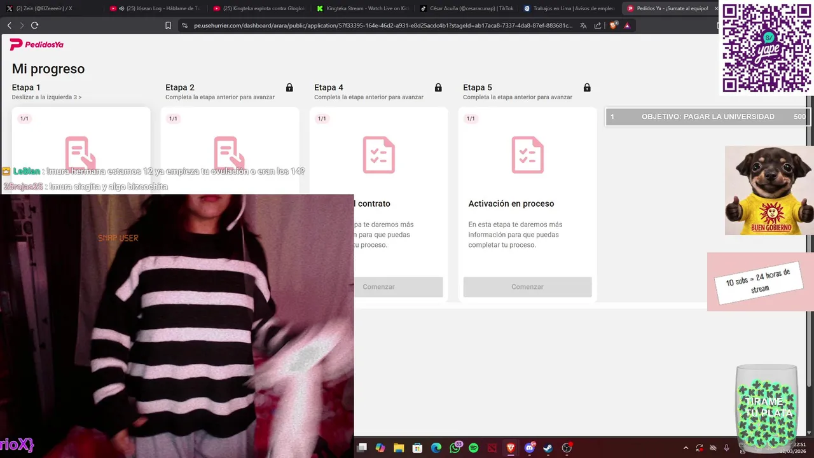Click the 'Etapa 1' stage title
Image resolution: width=814 pixels, height=458 pixels.
click(x=26, y=87)
